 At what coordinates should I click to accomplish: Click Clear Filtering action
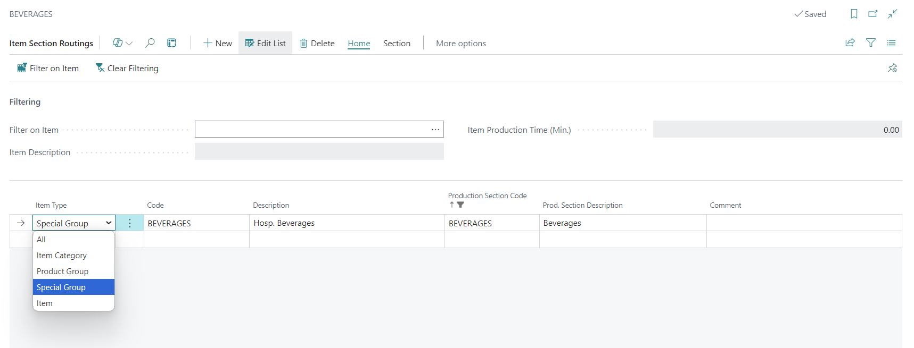click(127, 69)
